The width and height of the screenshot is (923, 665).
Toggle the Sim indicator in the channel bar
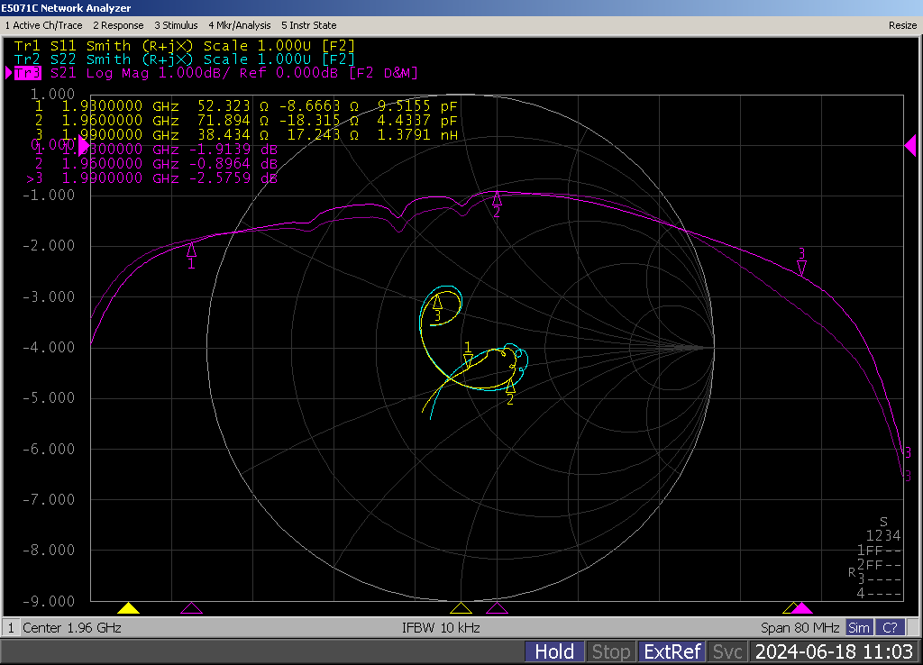point(859,627)
